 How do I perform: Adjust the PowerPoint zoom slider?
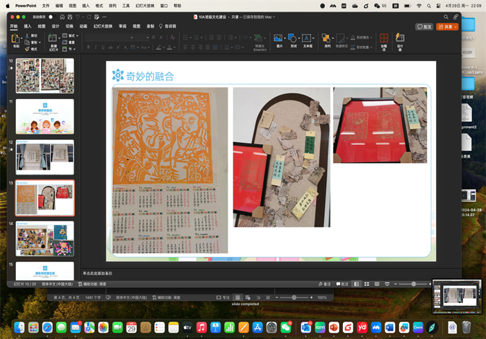click(x=414, y=284)
